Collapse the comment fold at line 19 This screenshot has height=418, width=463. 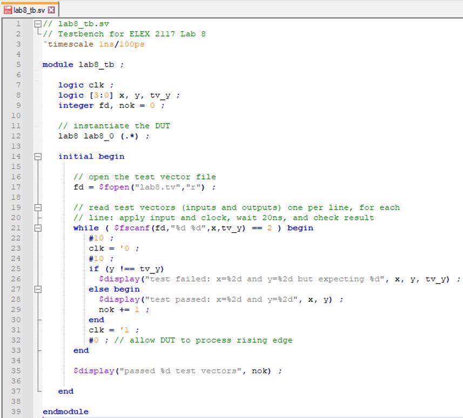(38, 207)
